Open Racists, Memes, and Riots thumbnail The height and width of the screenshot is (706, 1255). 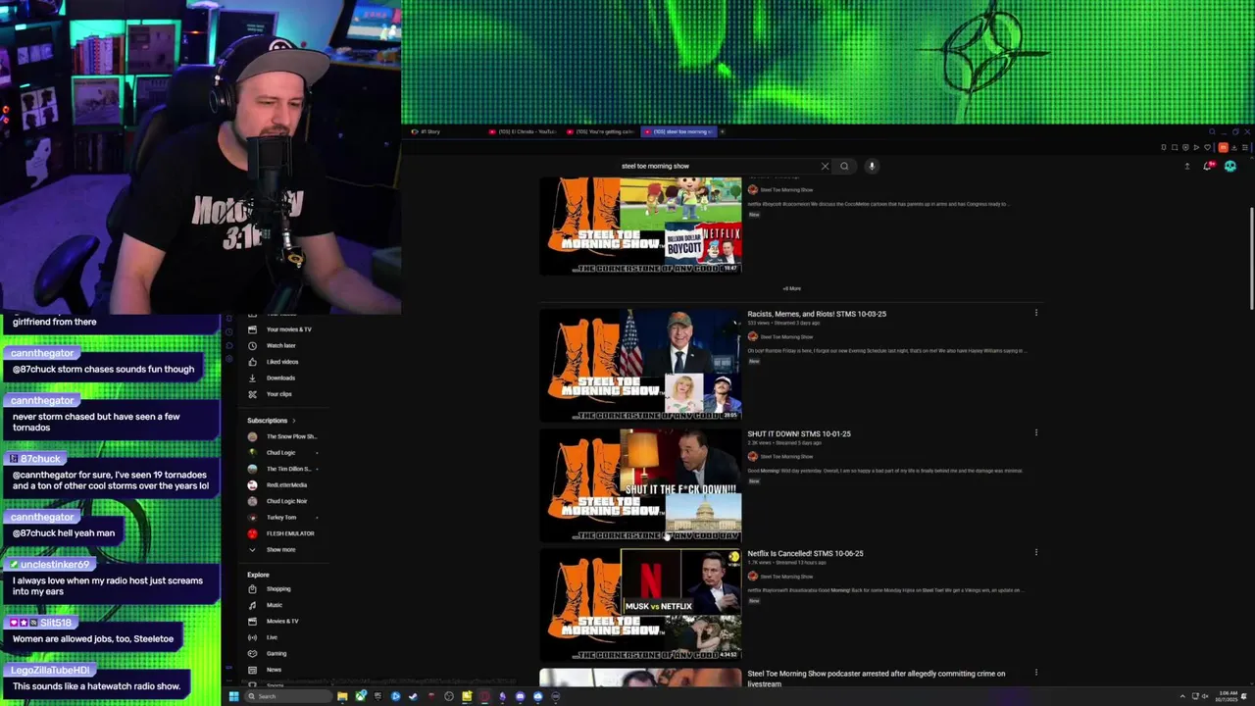pyautogui.click(x=640, y=365)
